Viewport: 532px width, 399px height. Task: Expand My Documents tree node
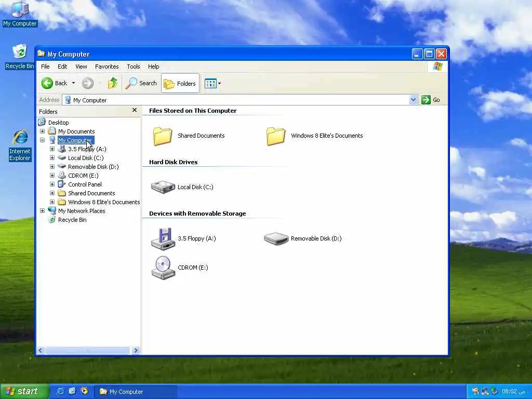pos(43,131)
